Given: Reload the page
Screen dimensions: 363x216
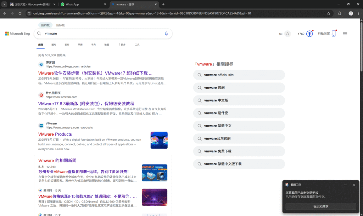Looking at the screenshot, I should coord(20,13).
